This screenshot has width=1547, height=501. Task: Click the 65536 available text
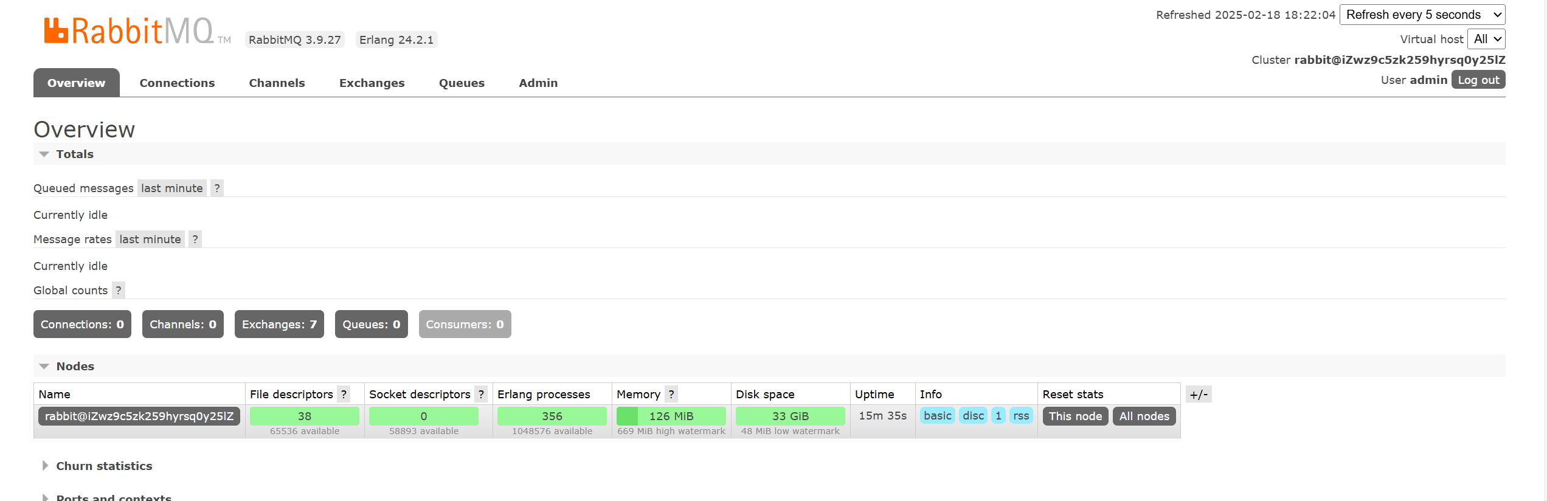[305, 431]
